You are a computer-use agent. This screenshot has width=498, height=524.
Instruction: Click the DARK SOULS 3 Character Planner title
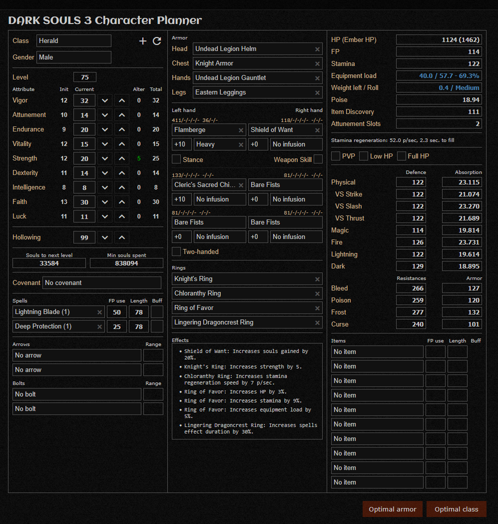coord(105,20)
